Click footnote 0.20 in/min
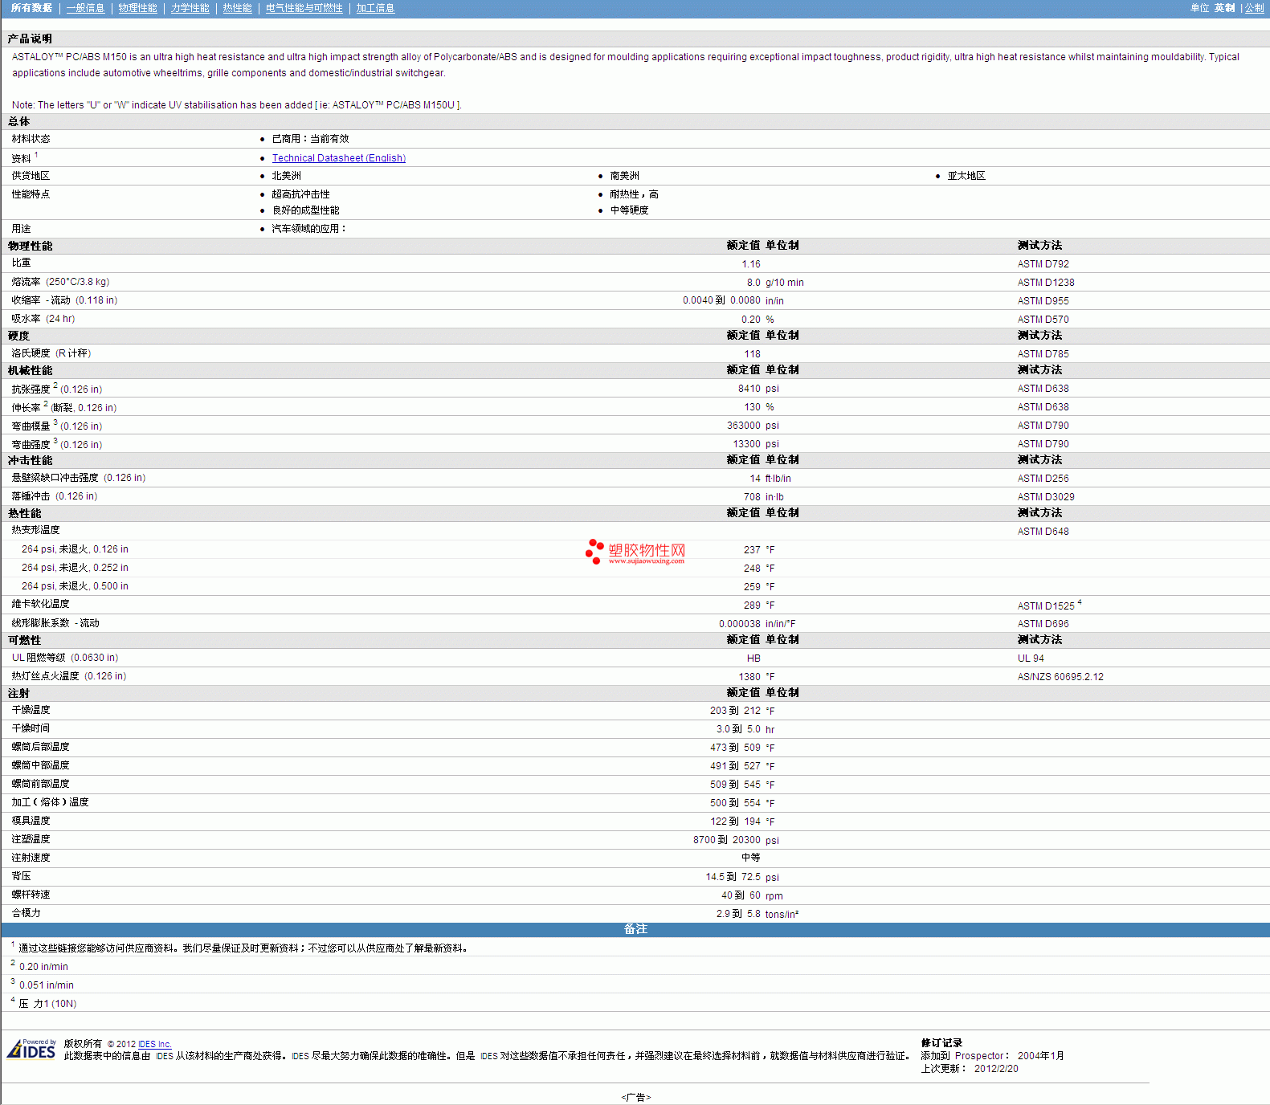Image resolution: width=1270 pixels, height=1105 pixels. 43,967
